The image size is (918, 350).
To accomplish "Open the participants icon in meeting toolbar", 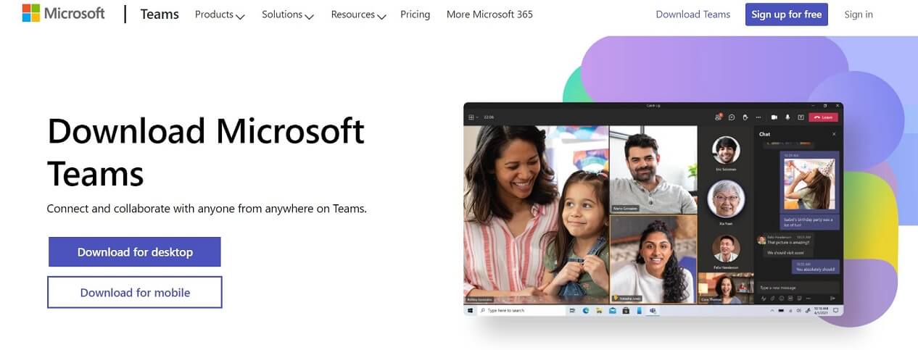I will [x=719, y=117].
